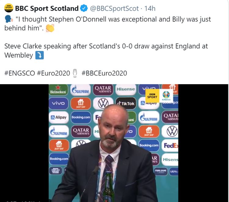
Task: Click the blue curved arrow emoji
Action: (39, 55)
